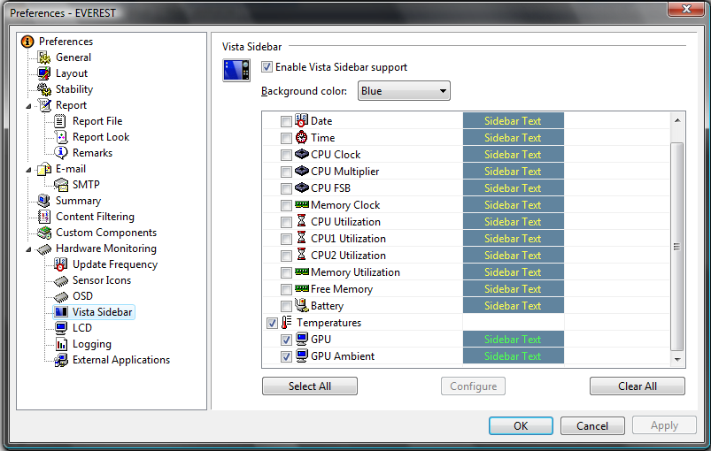Close the Preferences window
The width and height of the screenshot is (711, 451).
[686, 9]
